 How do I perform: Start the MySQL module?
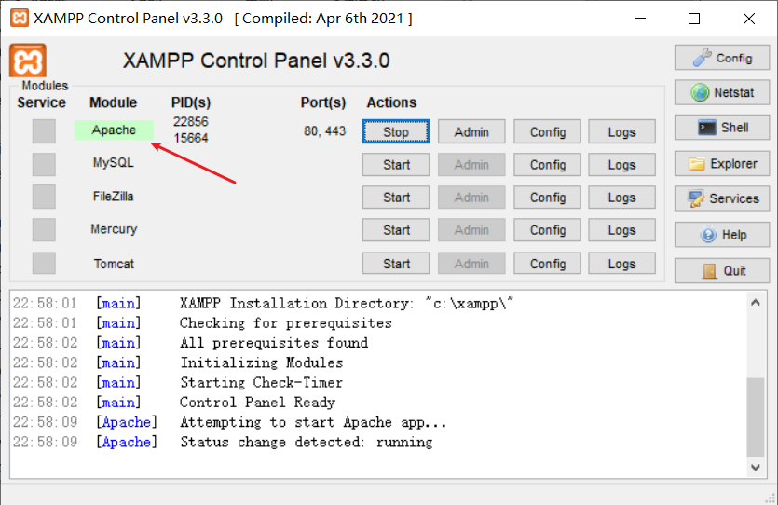click(396, 164)
